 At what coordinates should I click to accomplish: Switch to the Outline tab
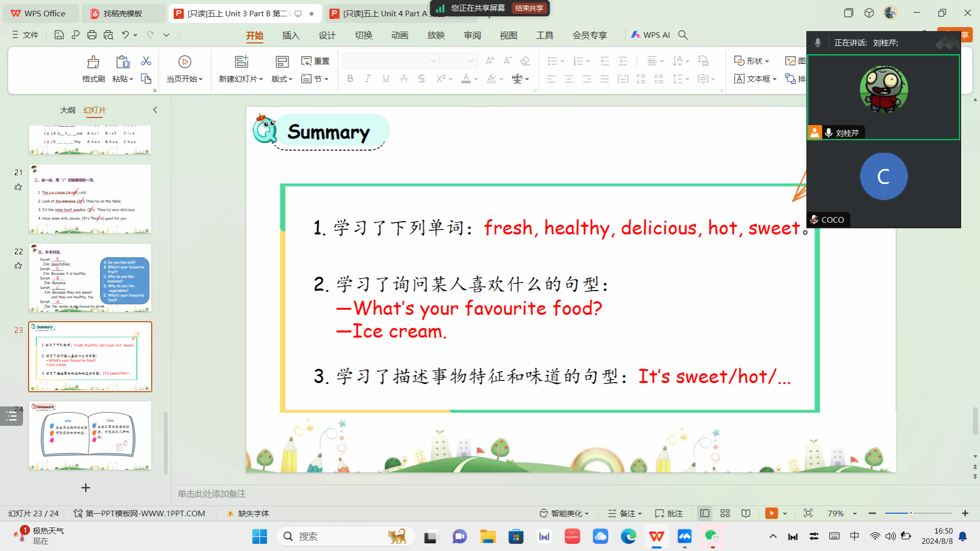(x=67, y=110)
